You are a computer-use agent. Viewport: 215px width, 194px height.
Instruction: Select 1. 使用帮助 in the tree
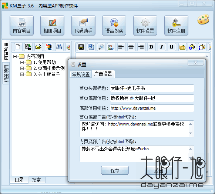[44, 62]
